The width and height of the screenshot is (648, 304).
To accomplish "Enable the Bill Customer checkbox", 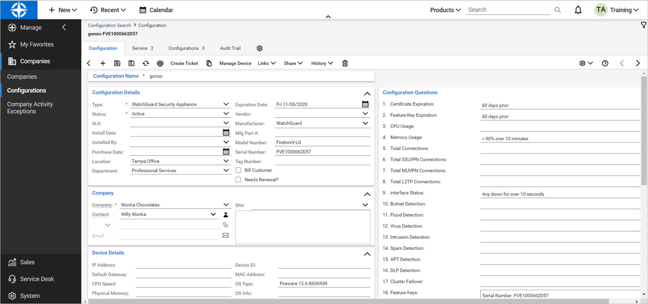I will point(238,170).
